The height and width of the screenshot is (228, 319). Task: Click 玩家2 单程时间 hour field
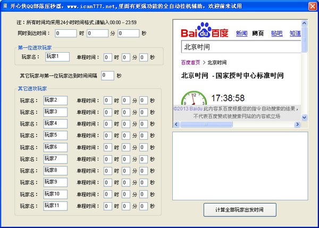(x=107, y=100)
